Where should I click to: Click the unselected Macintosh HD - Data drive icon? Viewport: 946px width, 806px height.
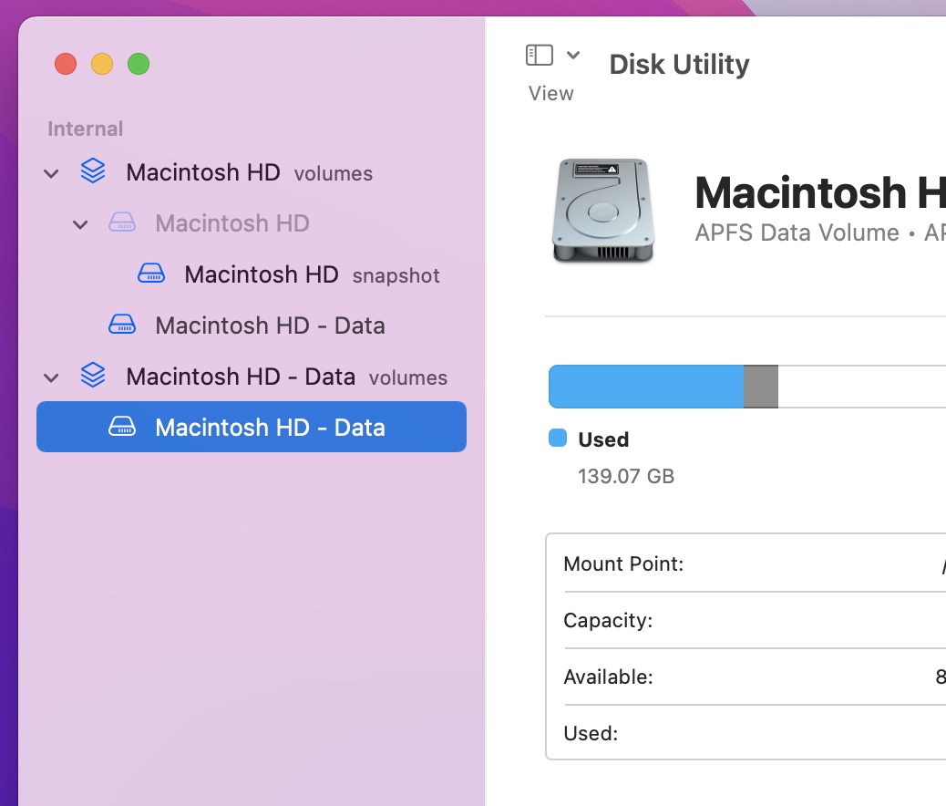[x=121, y=325]
